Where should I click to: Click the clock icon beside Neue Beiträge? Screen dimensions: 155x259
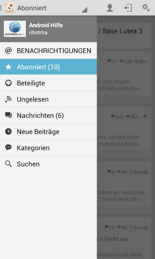8,132
